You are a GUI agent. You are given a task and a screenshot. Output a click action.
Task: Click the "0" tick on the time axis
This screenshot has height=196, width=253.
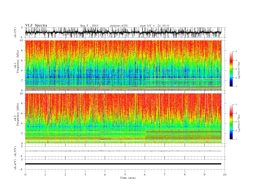pyautogui.click(x=25, y=175)
